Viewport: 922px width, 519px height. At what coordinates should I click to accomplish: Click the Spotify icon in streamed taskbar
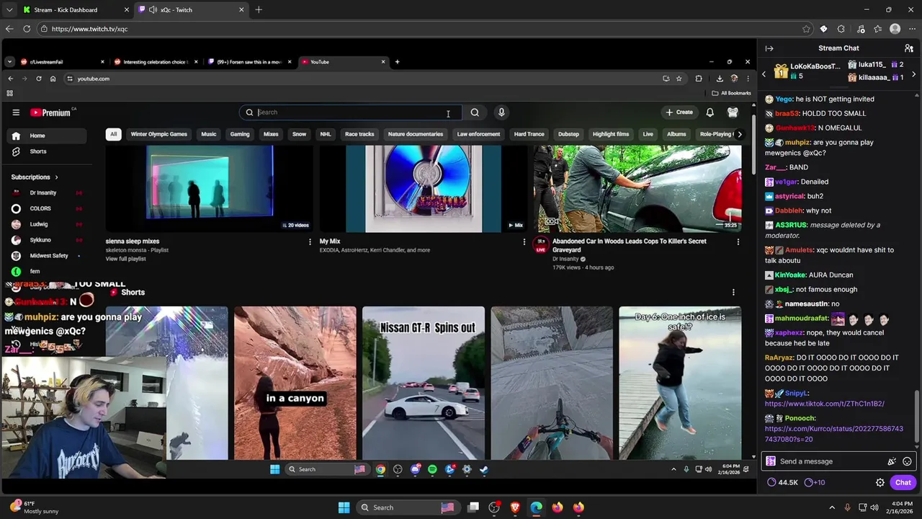[x=432, y=469]
